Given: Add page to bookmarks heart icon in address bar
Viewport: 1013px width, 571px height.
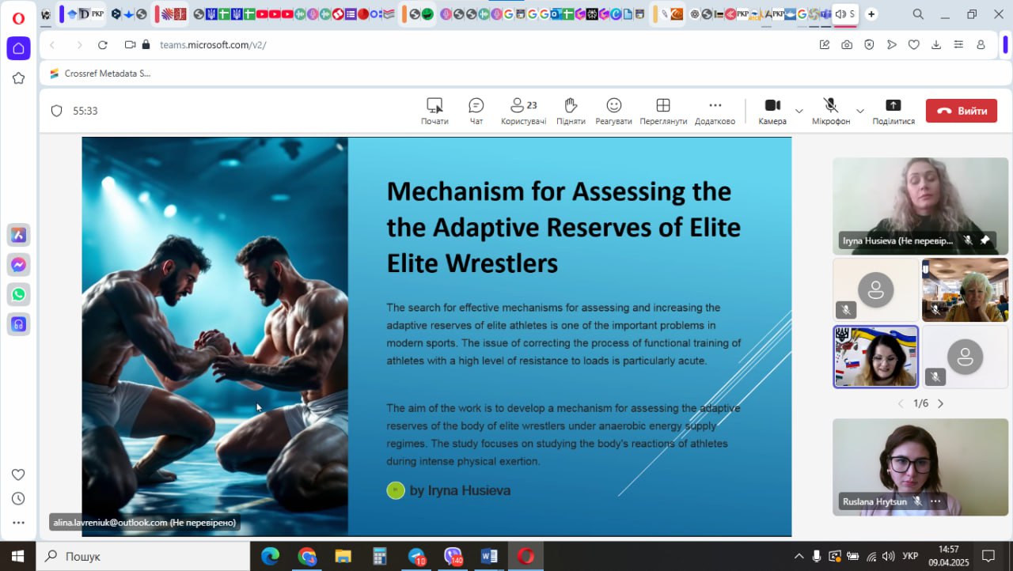Looking at the screenshot, I should coord(913,45).
